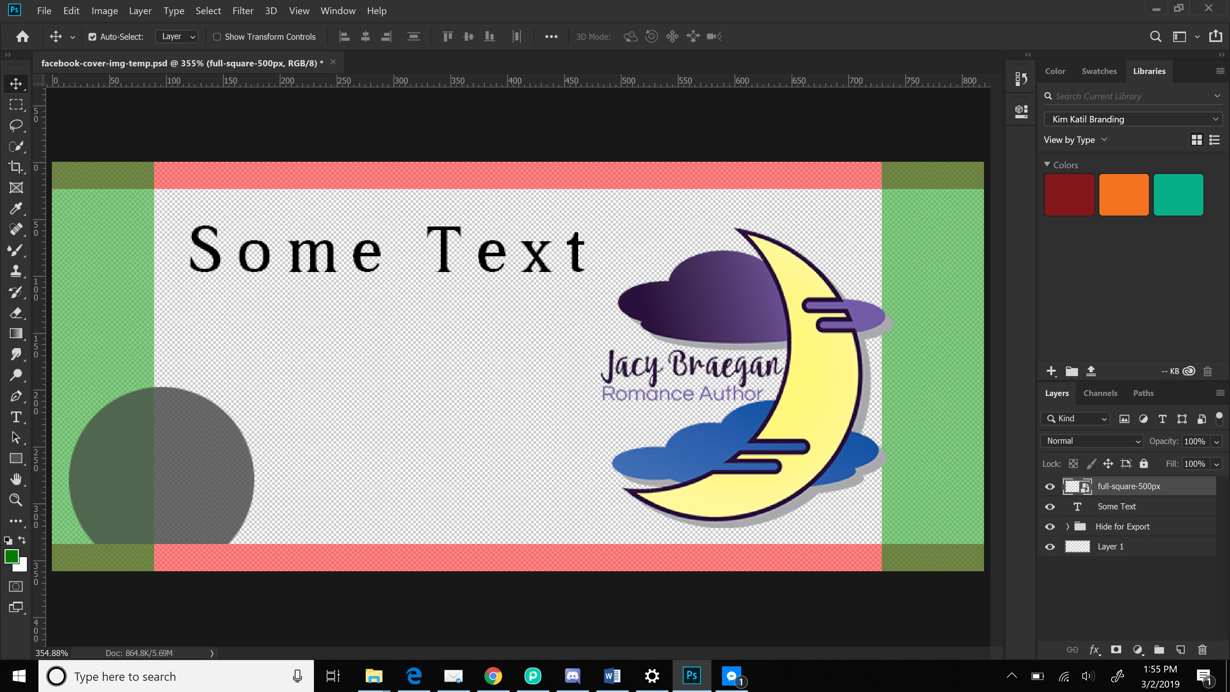Uncheck the Auto-Select checkbox

coord(93,37)
